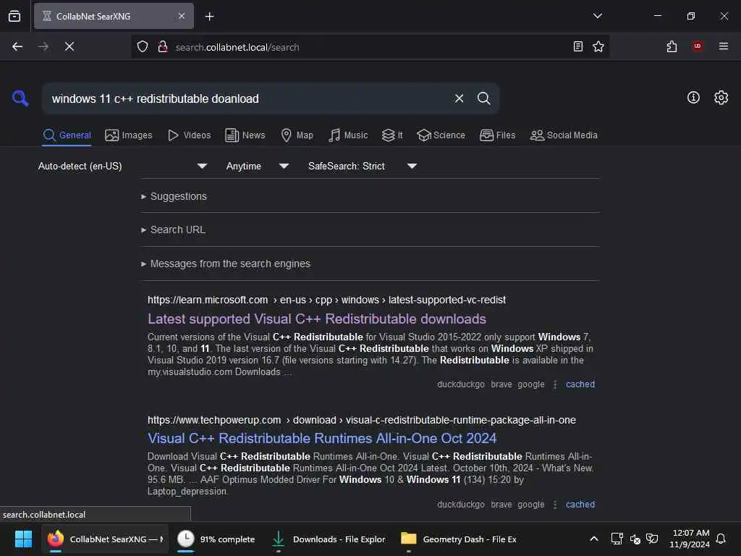Image resolution: width=741 pixels, height=556 pixels.
Task: Click 'google' engine label on Microsoft result
Action: 530,384
